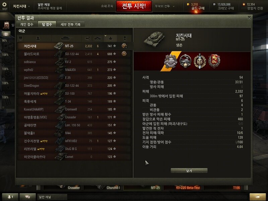The height and width of the screenshot is (201, 268).
Task: Click the 전투 시작! battle button
Action: tap(134, 6)
